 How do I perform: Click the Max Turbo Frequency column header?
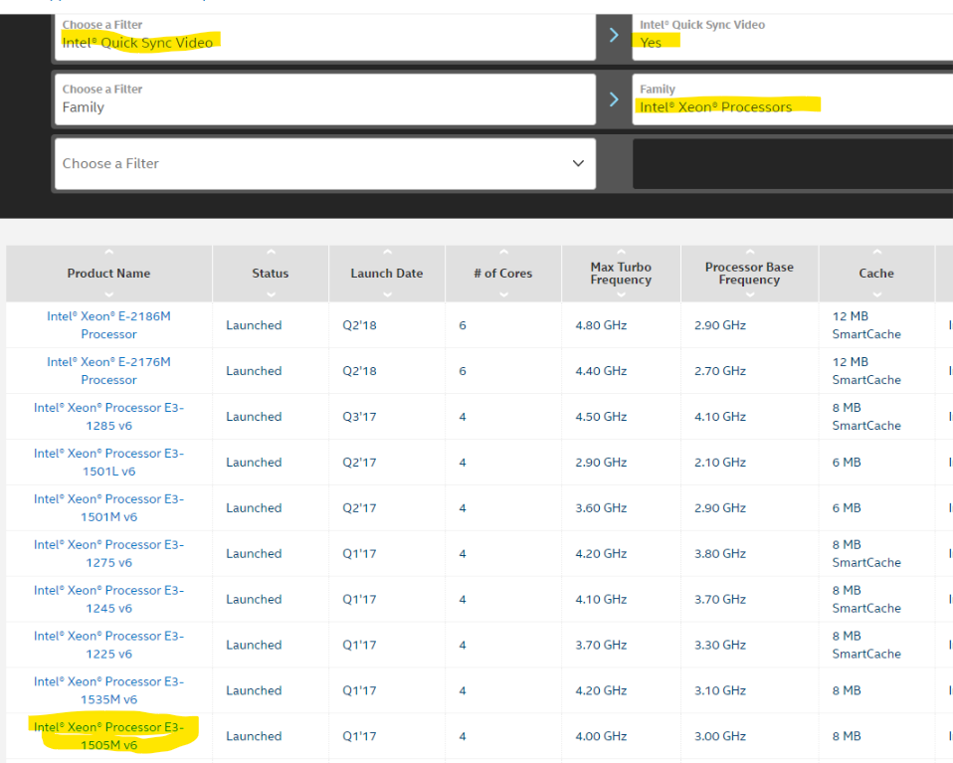point(621,274)
